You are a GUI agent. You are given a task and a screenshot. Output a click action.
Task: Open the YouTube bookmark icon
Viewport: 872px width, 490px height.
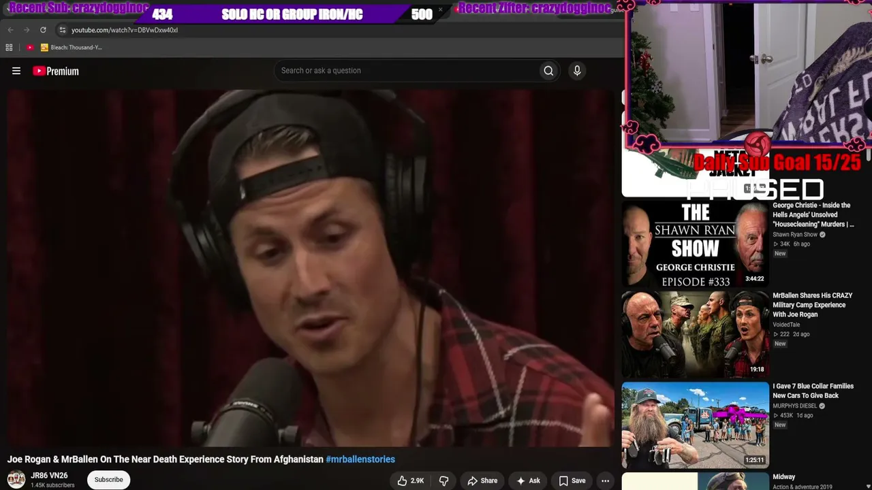point(30,48)
